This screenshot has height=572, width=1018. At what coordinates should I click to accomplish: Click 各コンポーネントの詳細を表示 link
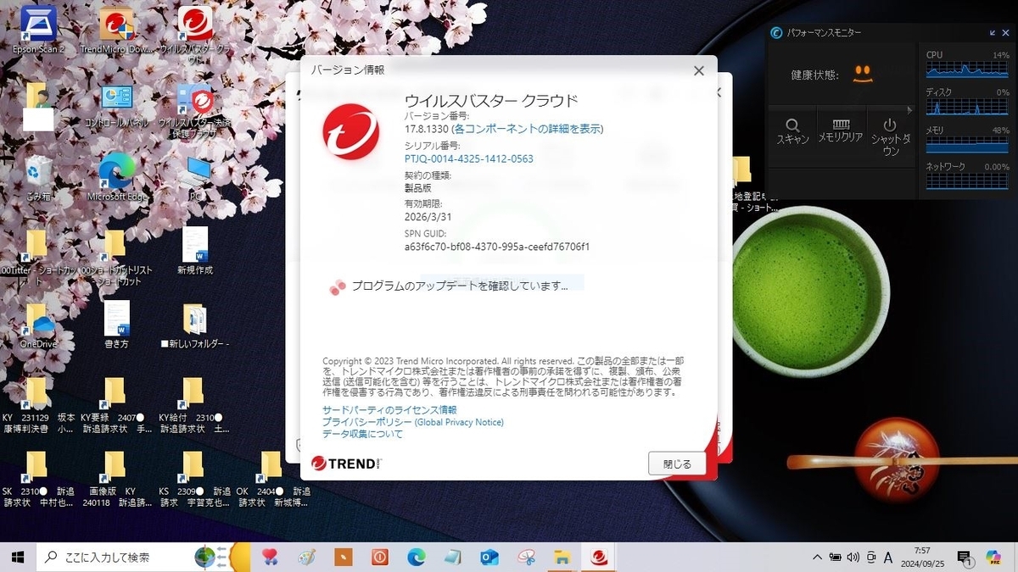[x=528, y=129]
